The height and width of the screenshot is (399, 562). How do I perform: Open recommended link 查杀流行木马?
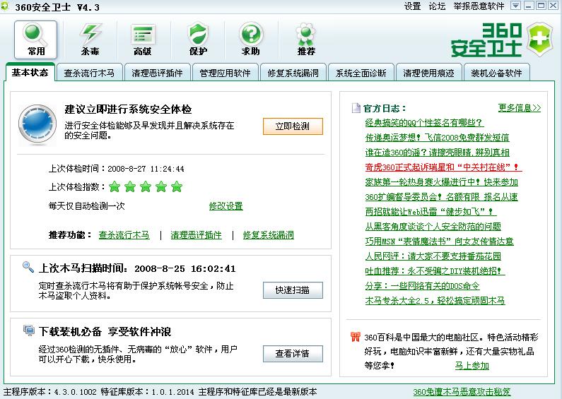pyautogui.click(x=124, y=235)
